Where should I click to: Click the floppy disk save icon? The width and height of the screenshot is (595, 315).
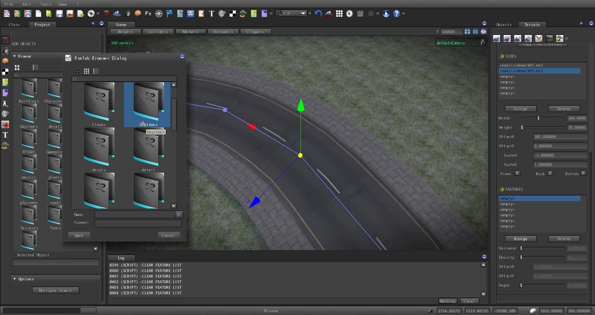(59, 14)
